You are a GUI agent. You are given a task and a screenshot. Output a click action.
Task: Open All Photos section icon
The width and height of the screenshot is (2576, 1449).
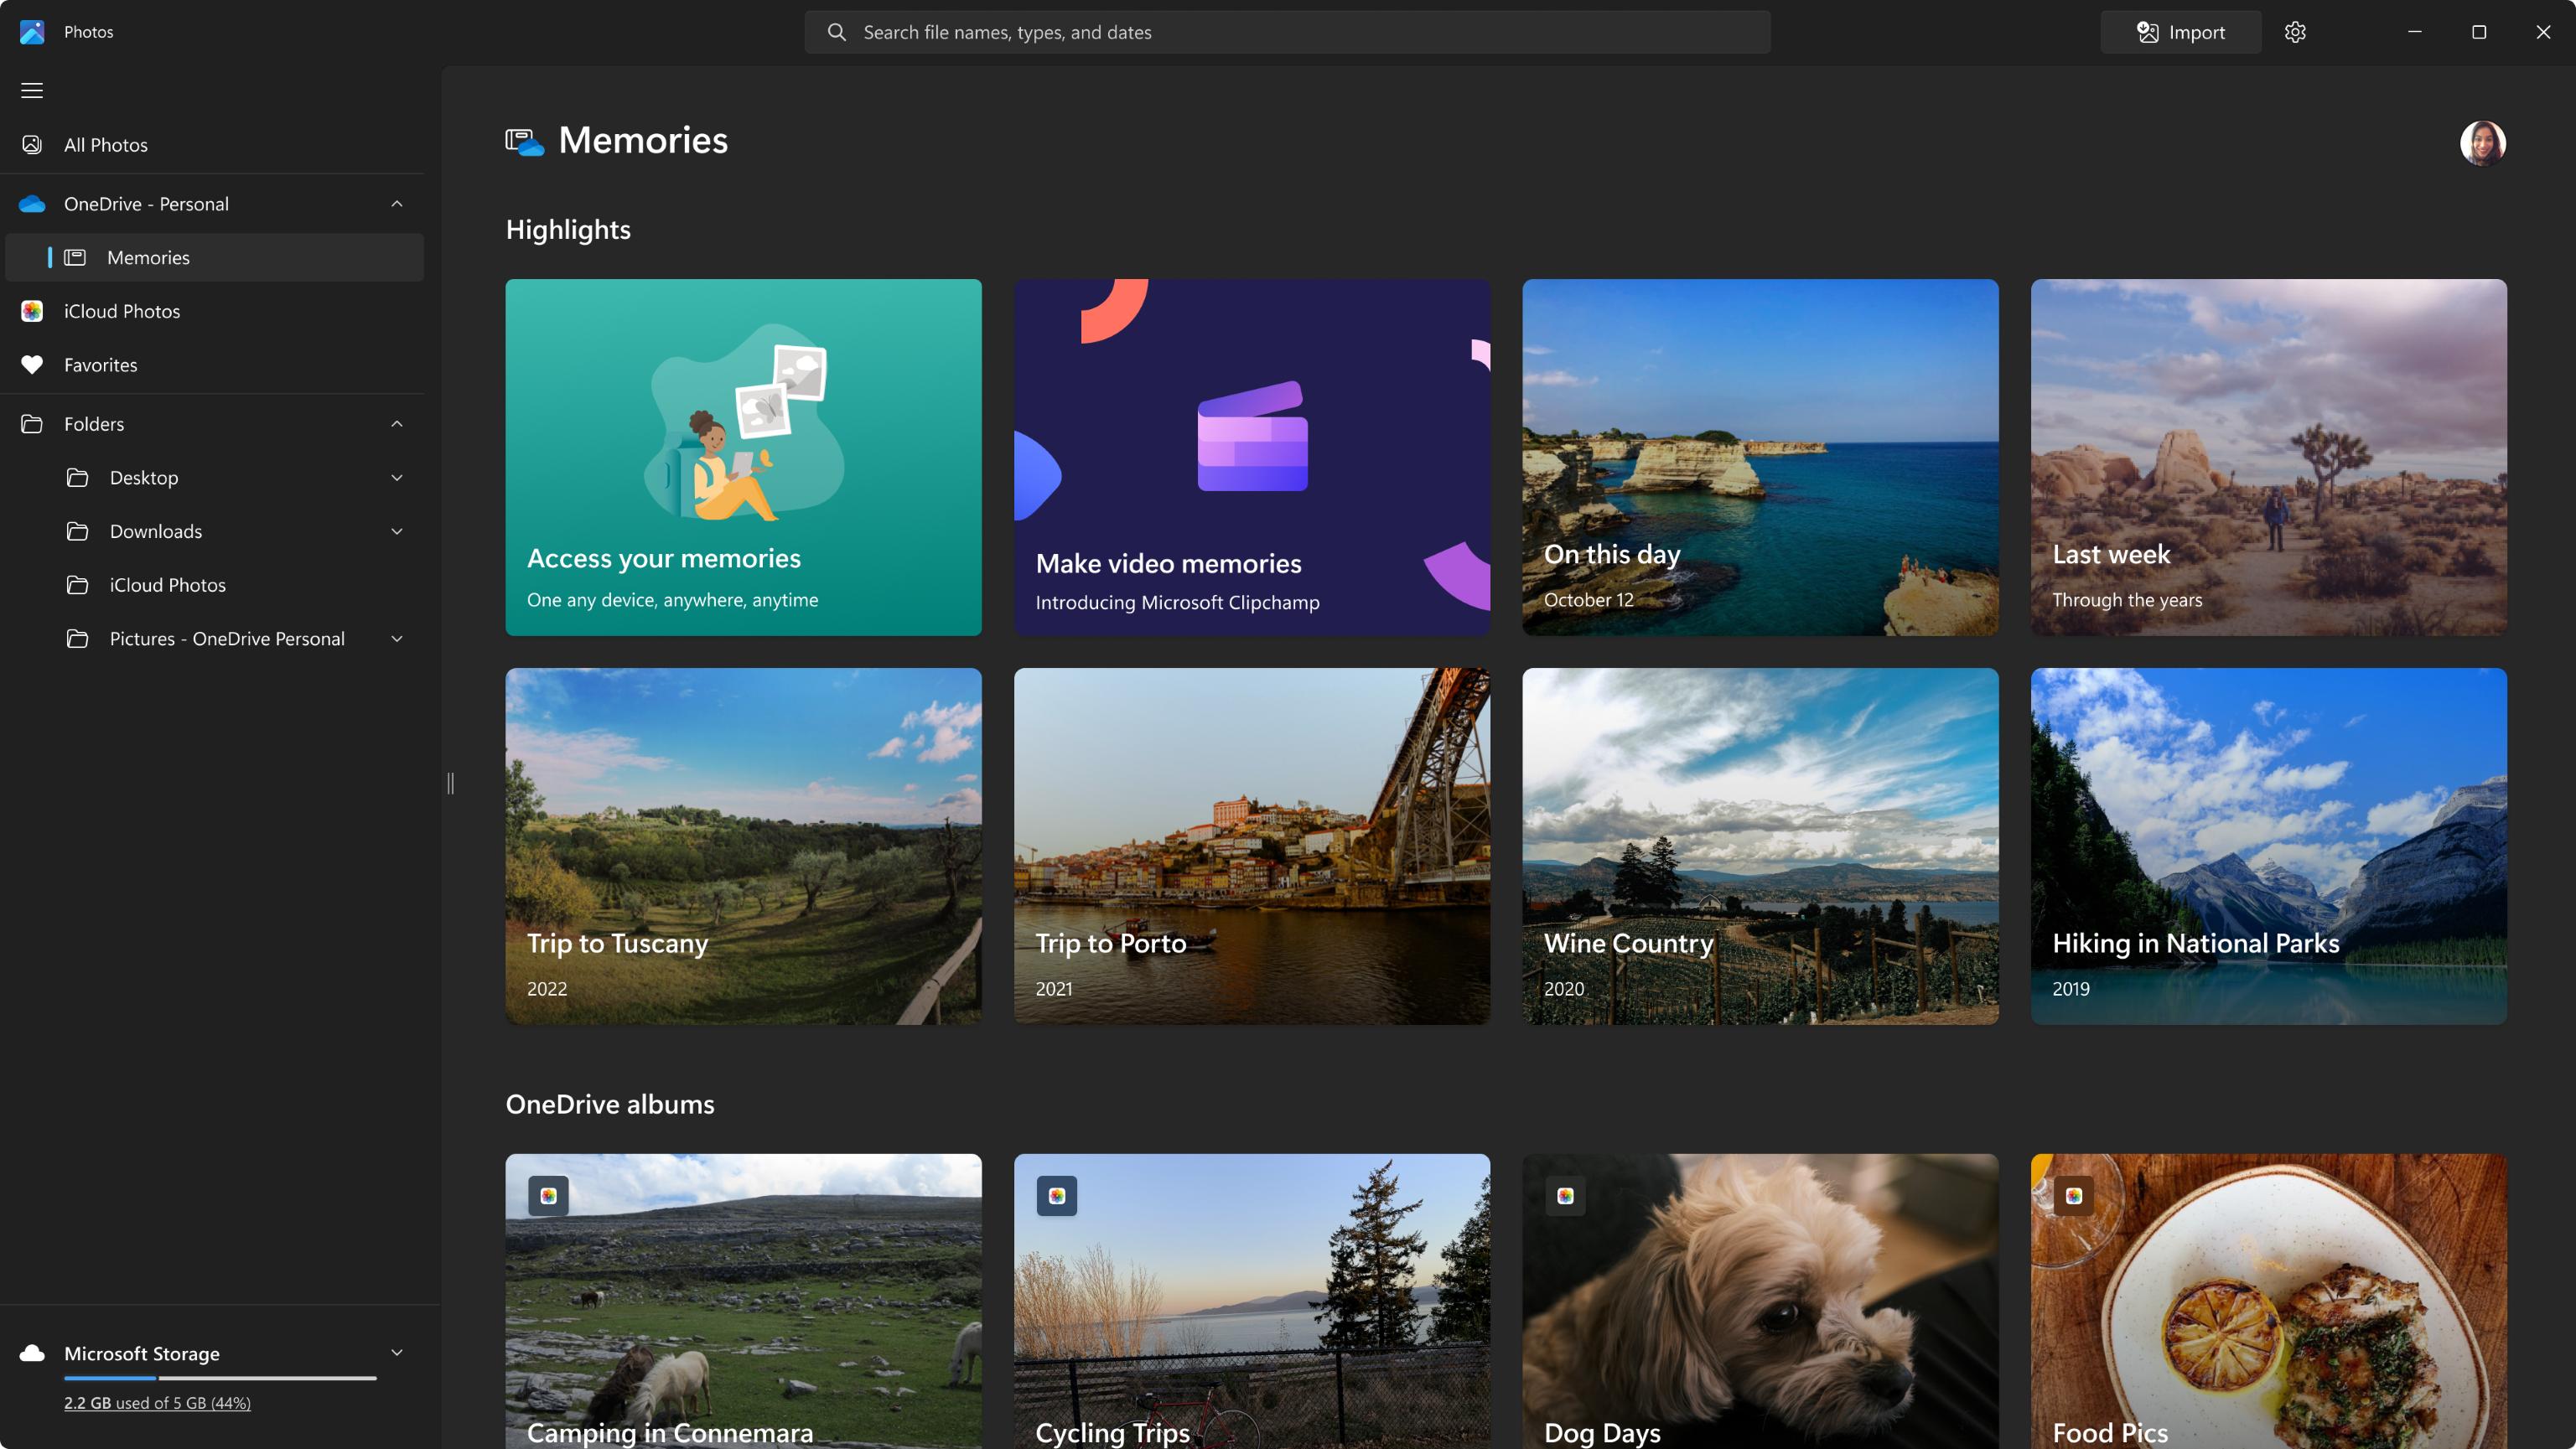click(32, 145)
